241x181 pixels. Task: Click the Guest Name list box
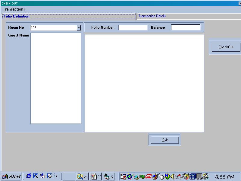[x=56, y=78]
